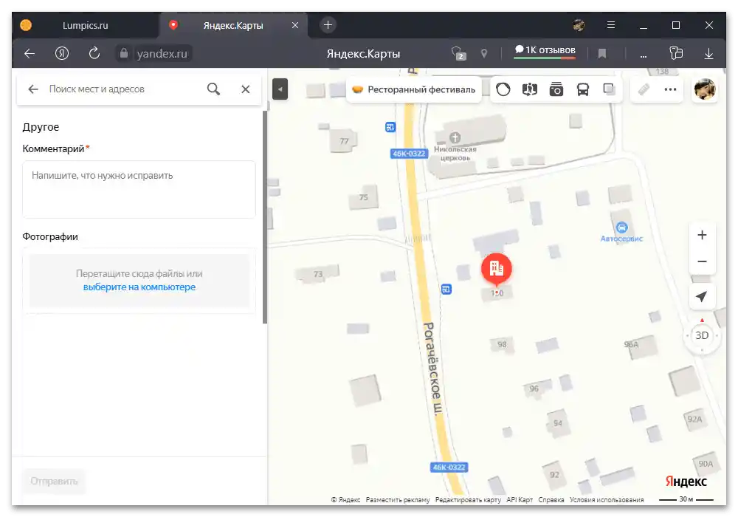Click the bus stop icon near house 100
738x517 pixels.
point(446,289)
